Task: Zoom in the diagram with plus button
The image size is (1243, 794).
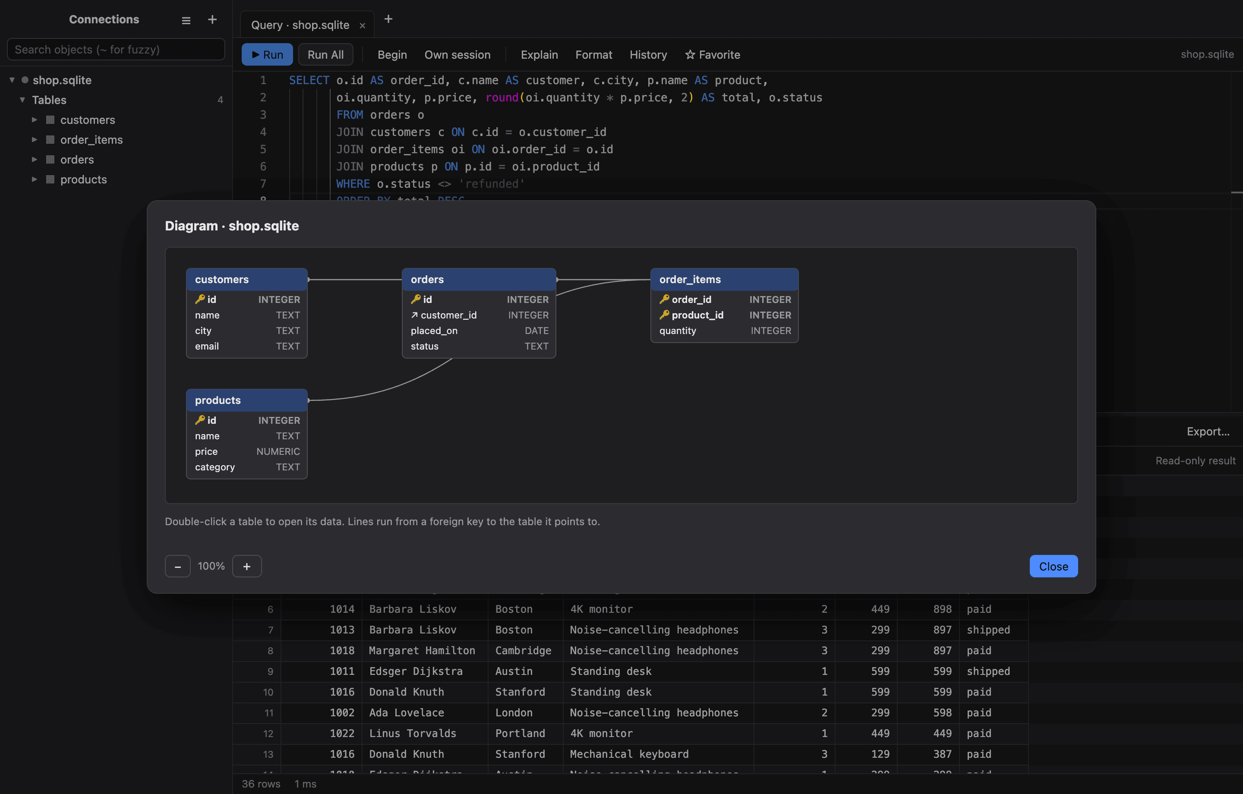Action: coord(247,566)
